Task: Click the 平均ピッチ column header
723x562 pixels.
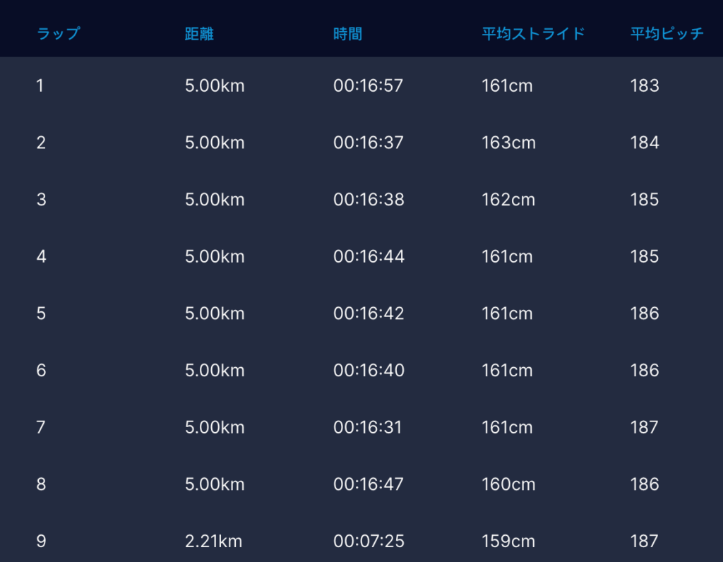Action: coord(667,34)
